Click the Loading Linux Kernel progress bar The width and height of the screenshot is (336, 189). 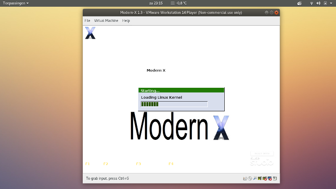tap(174, 104)
